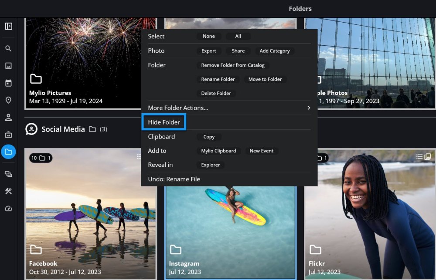Open the Albums view icon
Image resolution: width=436 pixels, height=280 pixels.
(x=8, y=135)
